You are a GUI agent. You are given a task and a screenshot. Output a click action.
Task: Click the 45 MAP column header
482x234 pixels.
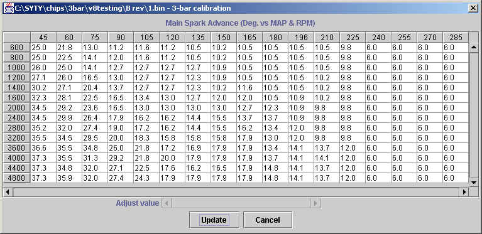click(43, 37)
